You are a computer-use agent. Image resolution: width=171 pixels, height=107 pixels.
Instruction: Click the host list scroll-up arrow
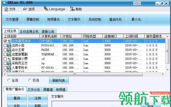click(168, 36)
